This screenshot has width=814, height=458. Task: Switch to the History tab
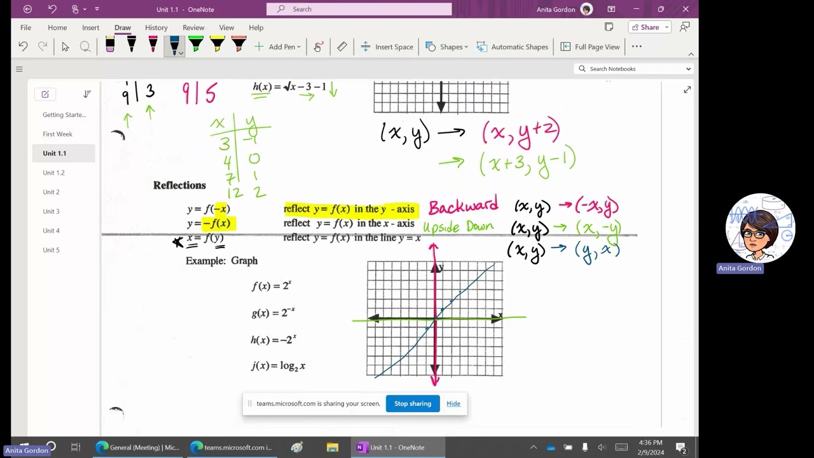click(156, 27)
